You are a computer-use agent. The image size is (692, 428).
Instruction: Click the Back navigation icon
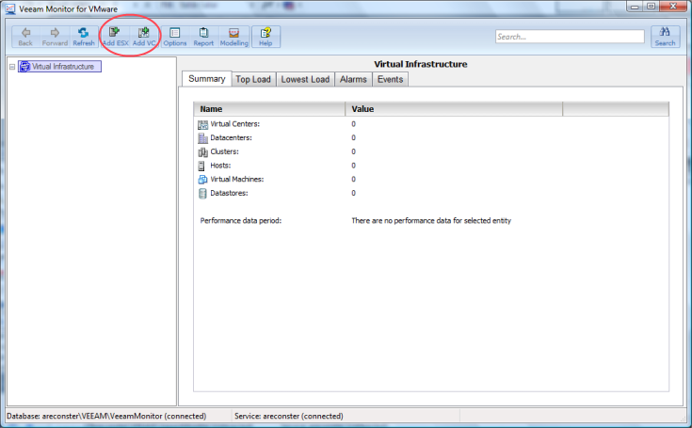26,36
